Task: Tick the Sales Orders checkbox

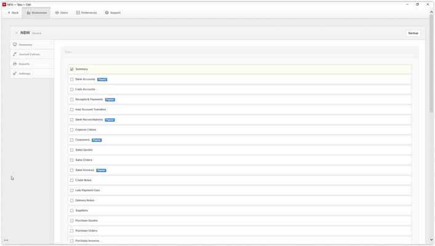Action: point(71,160)
